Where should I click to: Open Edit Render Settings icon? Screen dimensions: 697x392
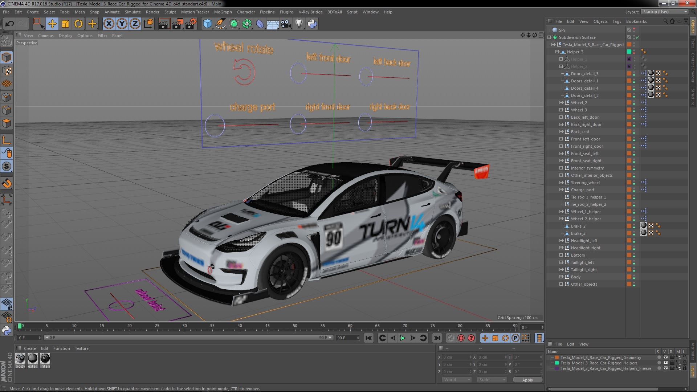click(191, 24)
